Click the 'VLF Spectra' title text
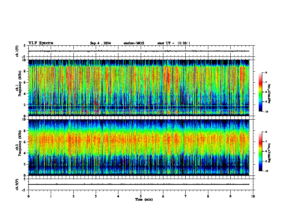Image resolution: width=285 pixels, height=220 pixels. coord(41,43)
